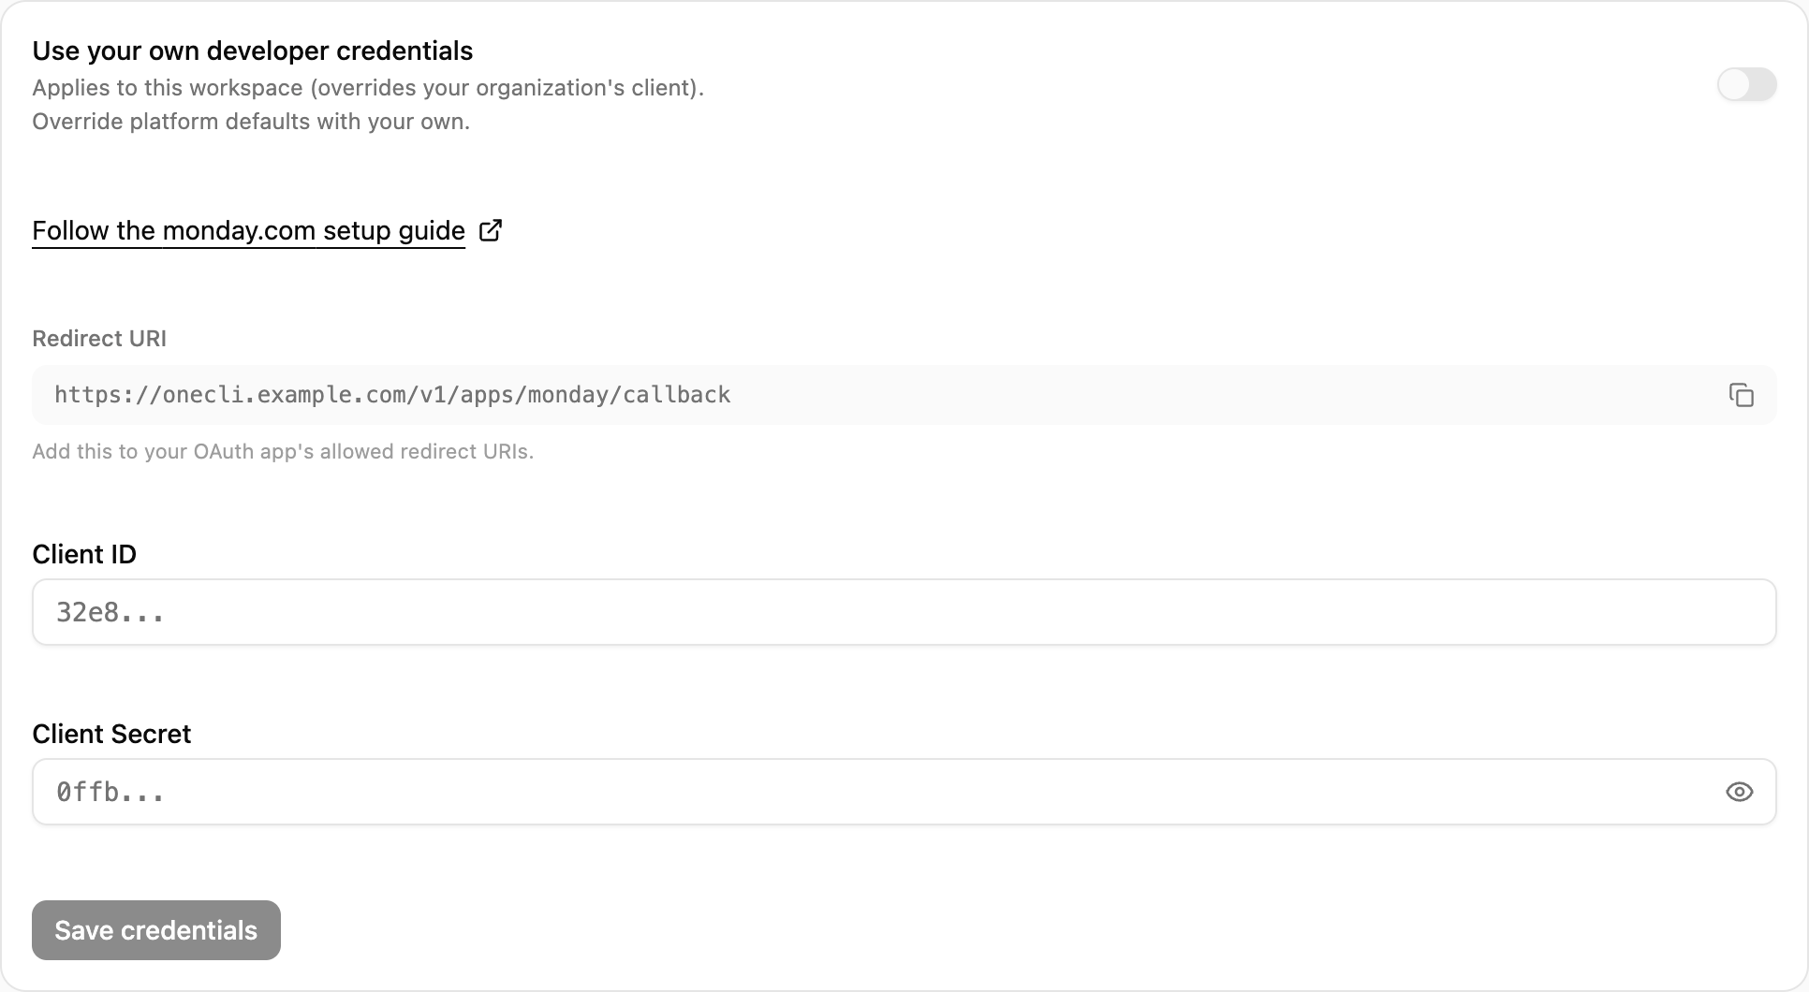Enable the developer credentials toggle switch
Screen dimensions: 1809x992
click(x=1746, y=85)
